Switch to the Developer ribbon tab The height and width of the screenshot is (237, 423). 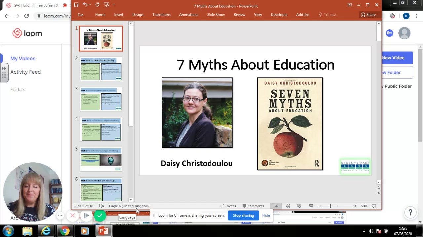(279, 15)
